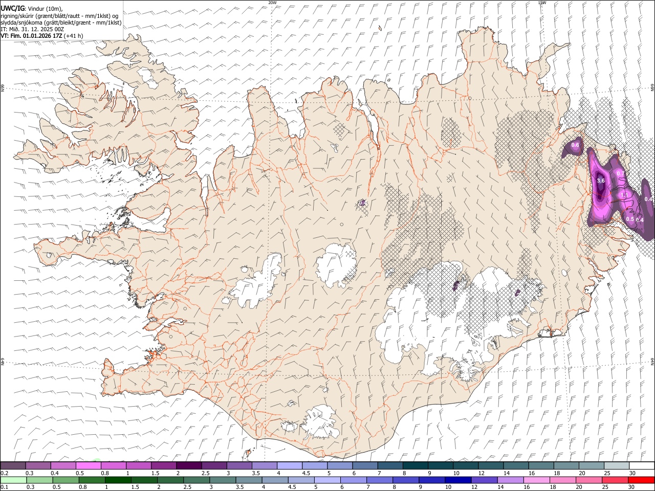
Task: Select the pale green swatch starting at 0.1, lower scale
Action: [x=13, y=480]
